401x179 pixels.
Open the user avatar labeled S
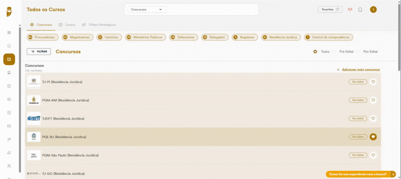373,10
